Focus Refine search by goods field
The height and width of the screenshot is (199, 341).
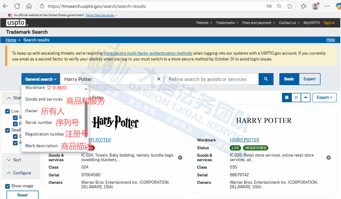(212, 79)
